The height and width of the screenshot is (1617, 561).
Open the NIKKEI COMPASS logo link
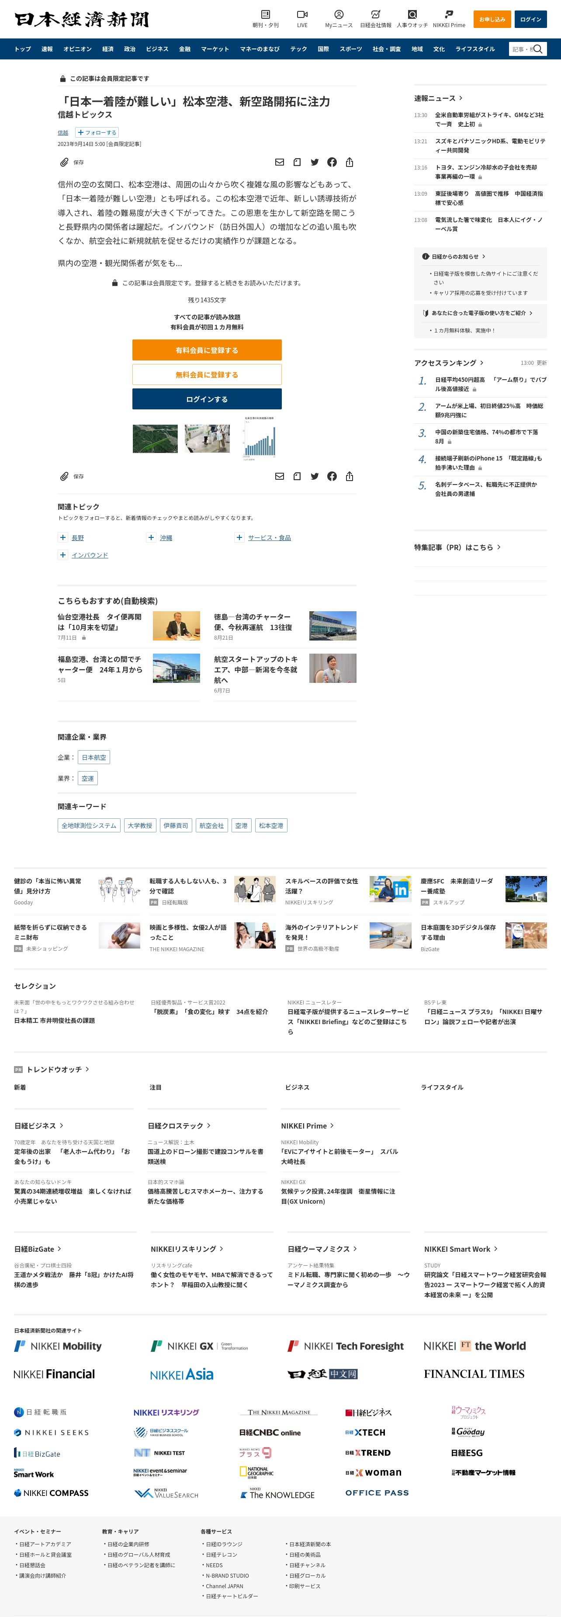coord(51,1493)
